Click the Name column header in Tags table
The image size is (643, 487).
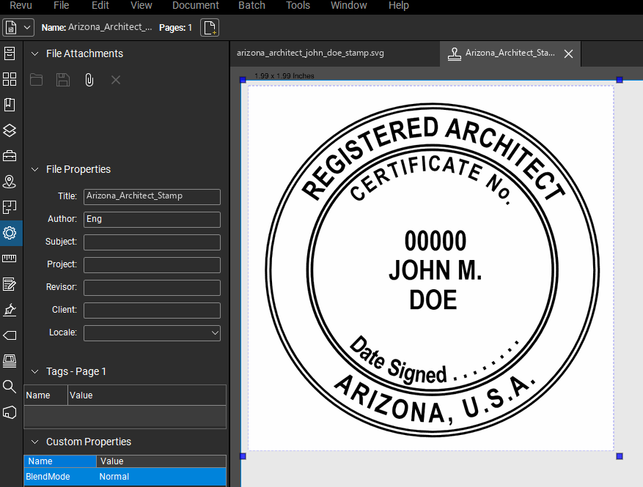click(x=45, y=395)
